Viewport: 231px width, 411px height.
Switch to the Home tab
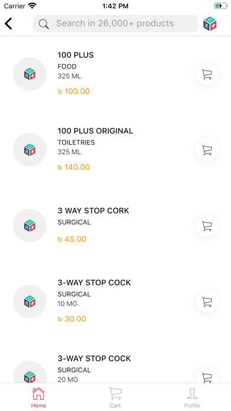coord(38,397)
